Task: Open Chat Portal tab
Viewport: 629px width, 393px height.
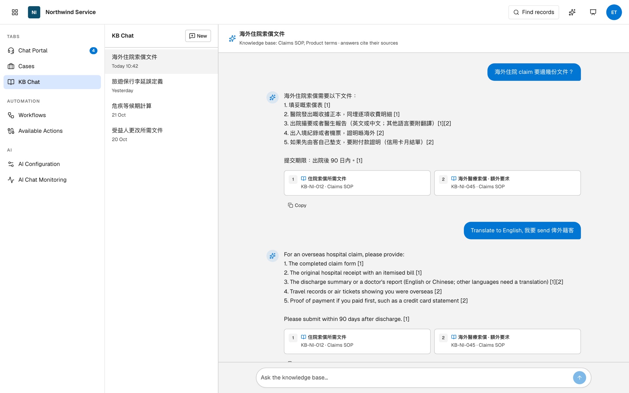Action: (x=52, y=50)
